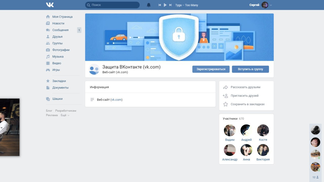Screen dimensions: 324x182
Task: Skip to next track in header player
Action: 170,5
